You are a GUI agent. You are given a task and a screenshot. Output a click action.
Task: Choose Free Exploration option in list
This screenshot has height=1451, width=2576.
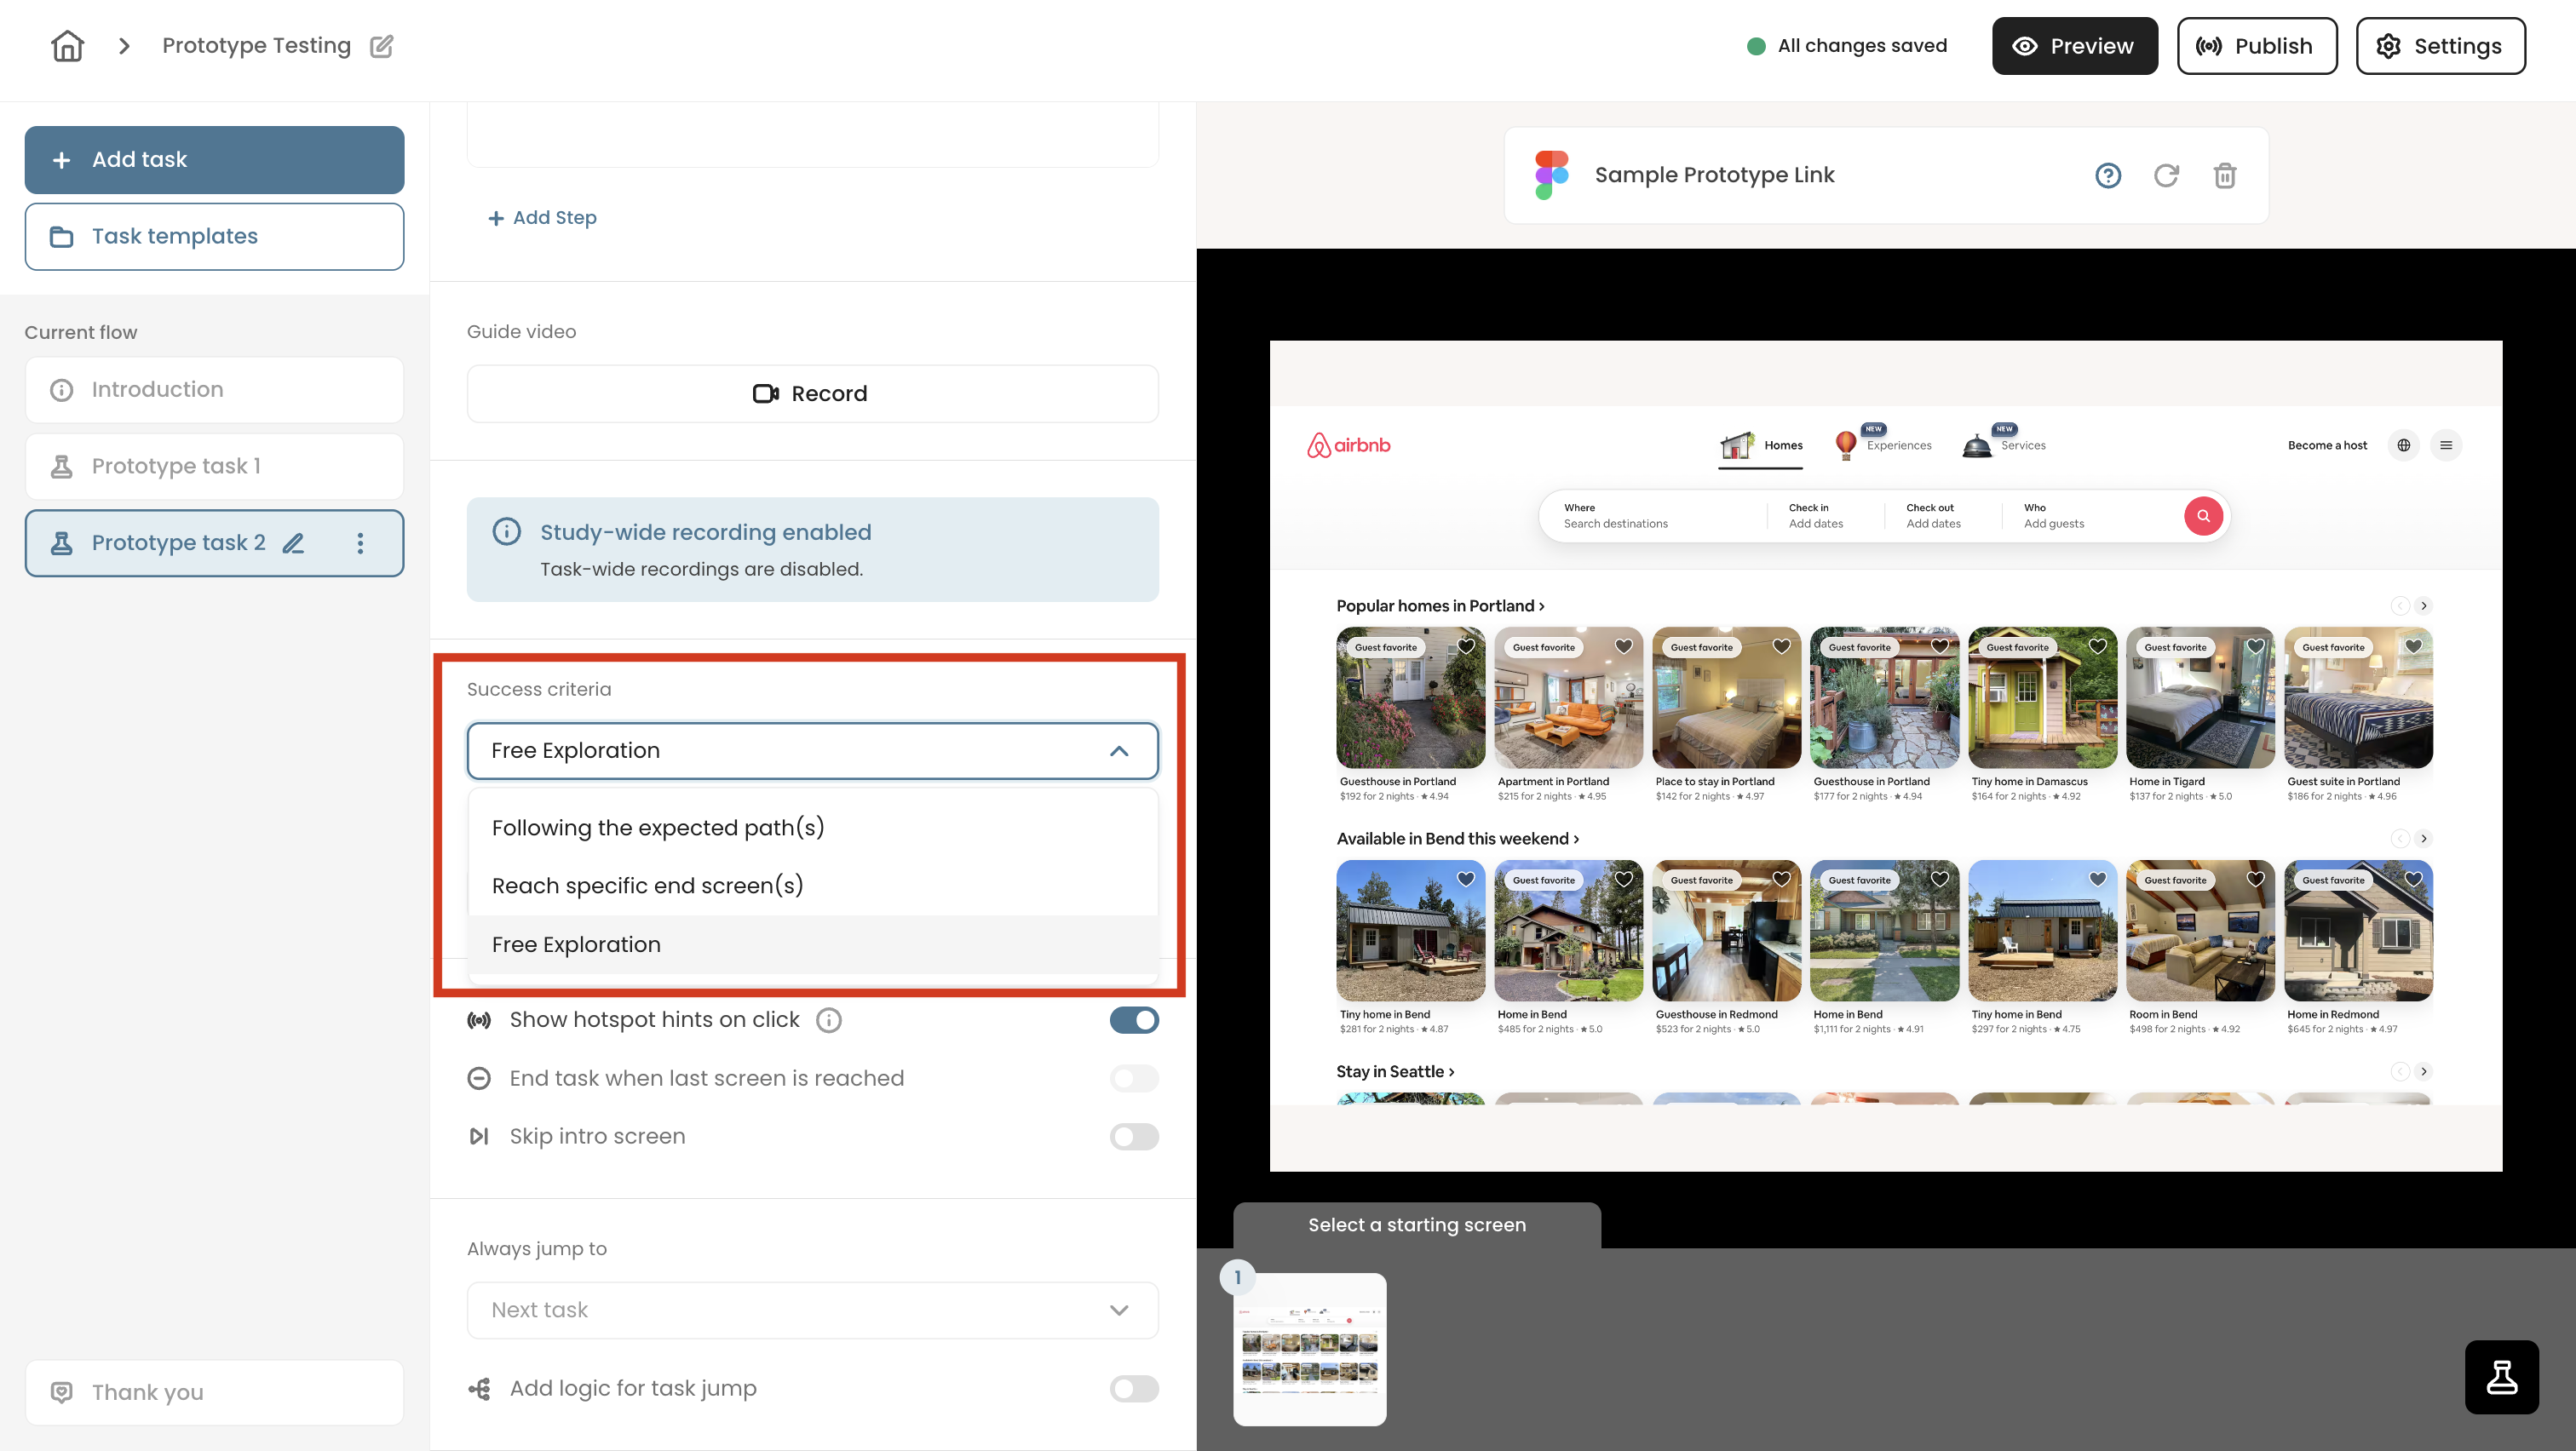812,944
